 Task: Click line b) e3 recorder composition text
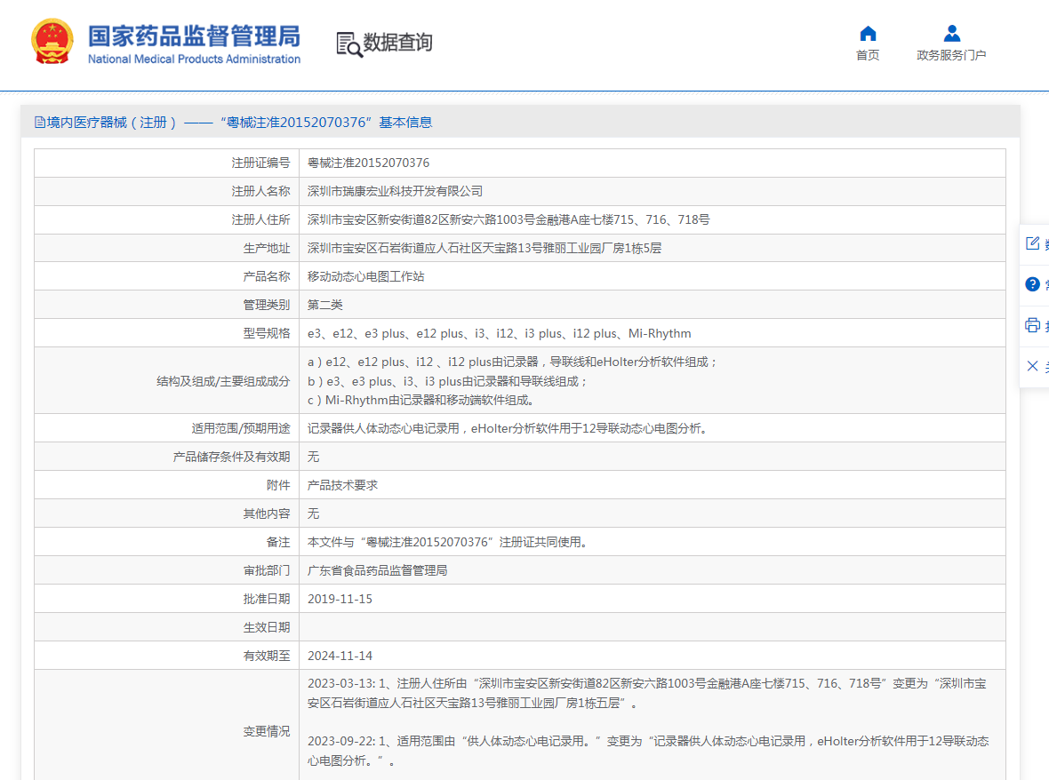tap(447, 381)
